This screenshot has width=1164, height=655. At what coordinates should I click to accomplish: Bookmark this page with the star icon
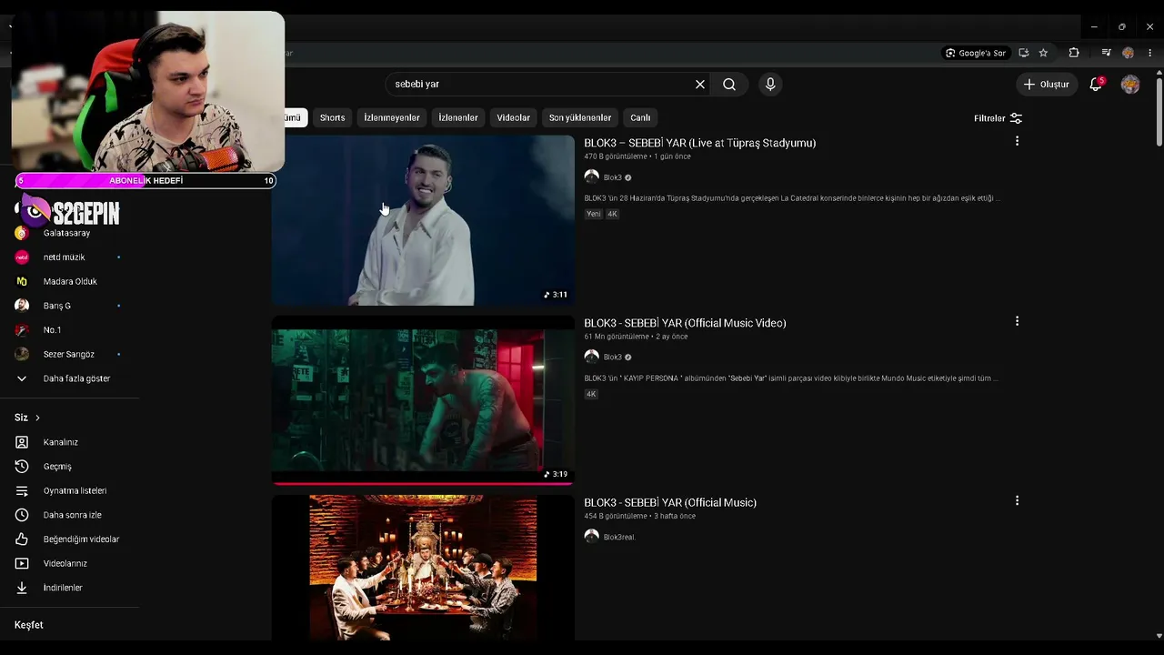click(x=1043, y=53)
